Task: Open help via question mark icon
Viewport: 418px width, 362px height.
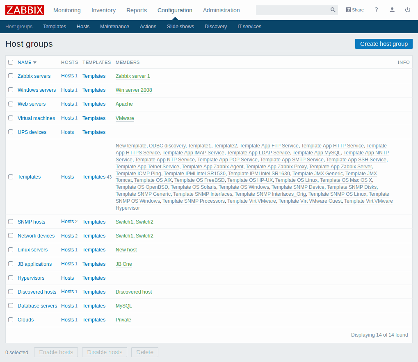Action: 377,10
